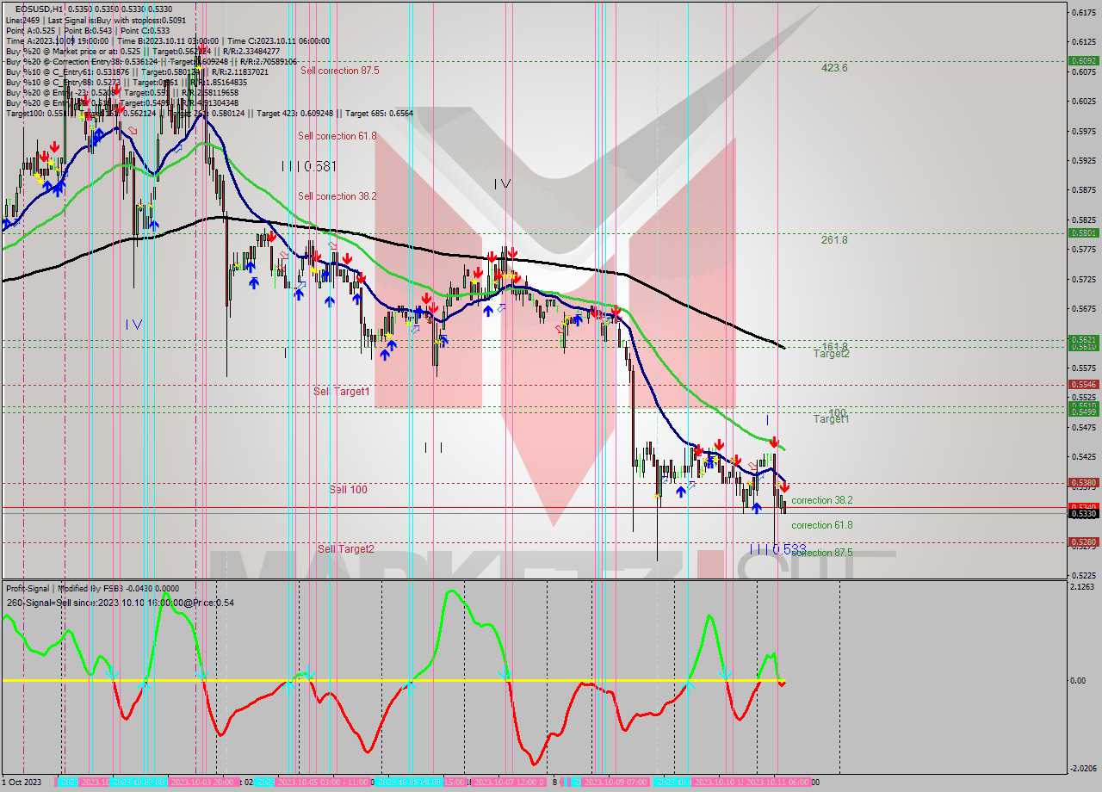Click the Sell correction 87.5 label
Image resolution: width=1102 pixels, height=792 pixels.
pyautogui.click(x=340, y=71)
